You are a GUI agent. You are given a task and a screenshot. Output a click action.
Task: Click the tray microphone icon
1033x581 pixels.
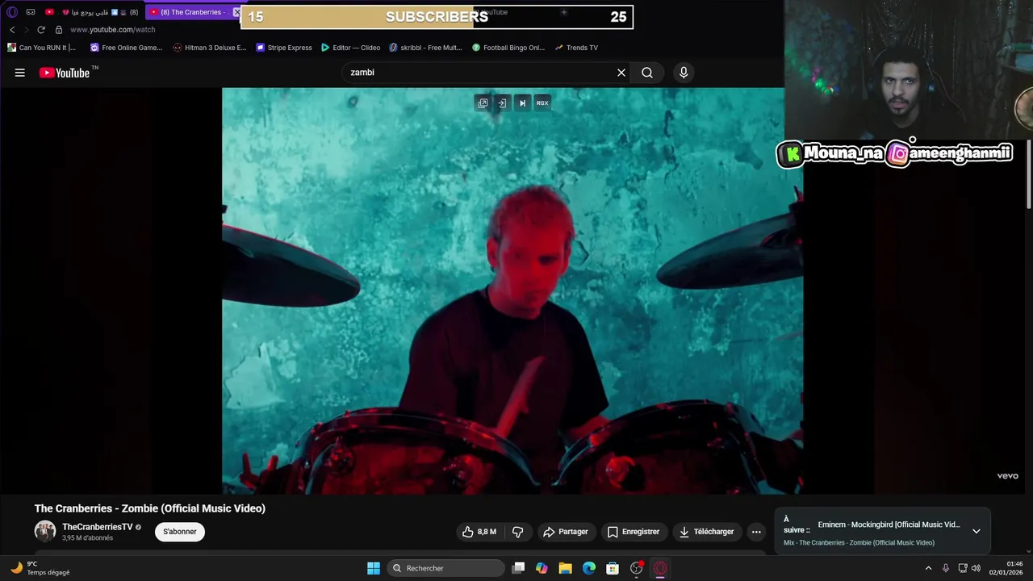[946, 568]
